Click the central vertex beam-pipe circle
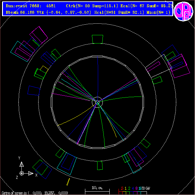This screenshot has width=195, height=195. point(97,102)
